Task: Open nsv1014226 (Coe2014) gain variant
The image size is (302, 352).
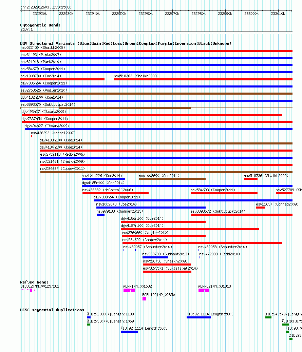Action: coord(103,179)
